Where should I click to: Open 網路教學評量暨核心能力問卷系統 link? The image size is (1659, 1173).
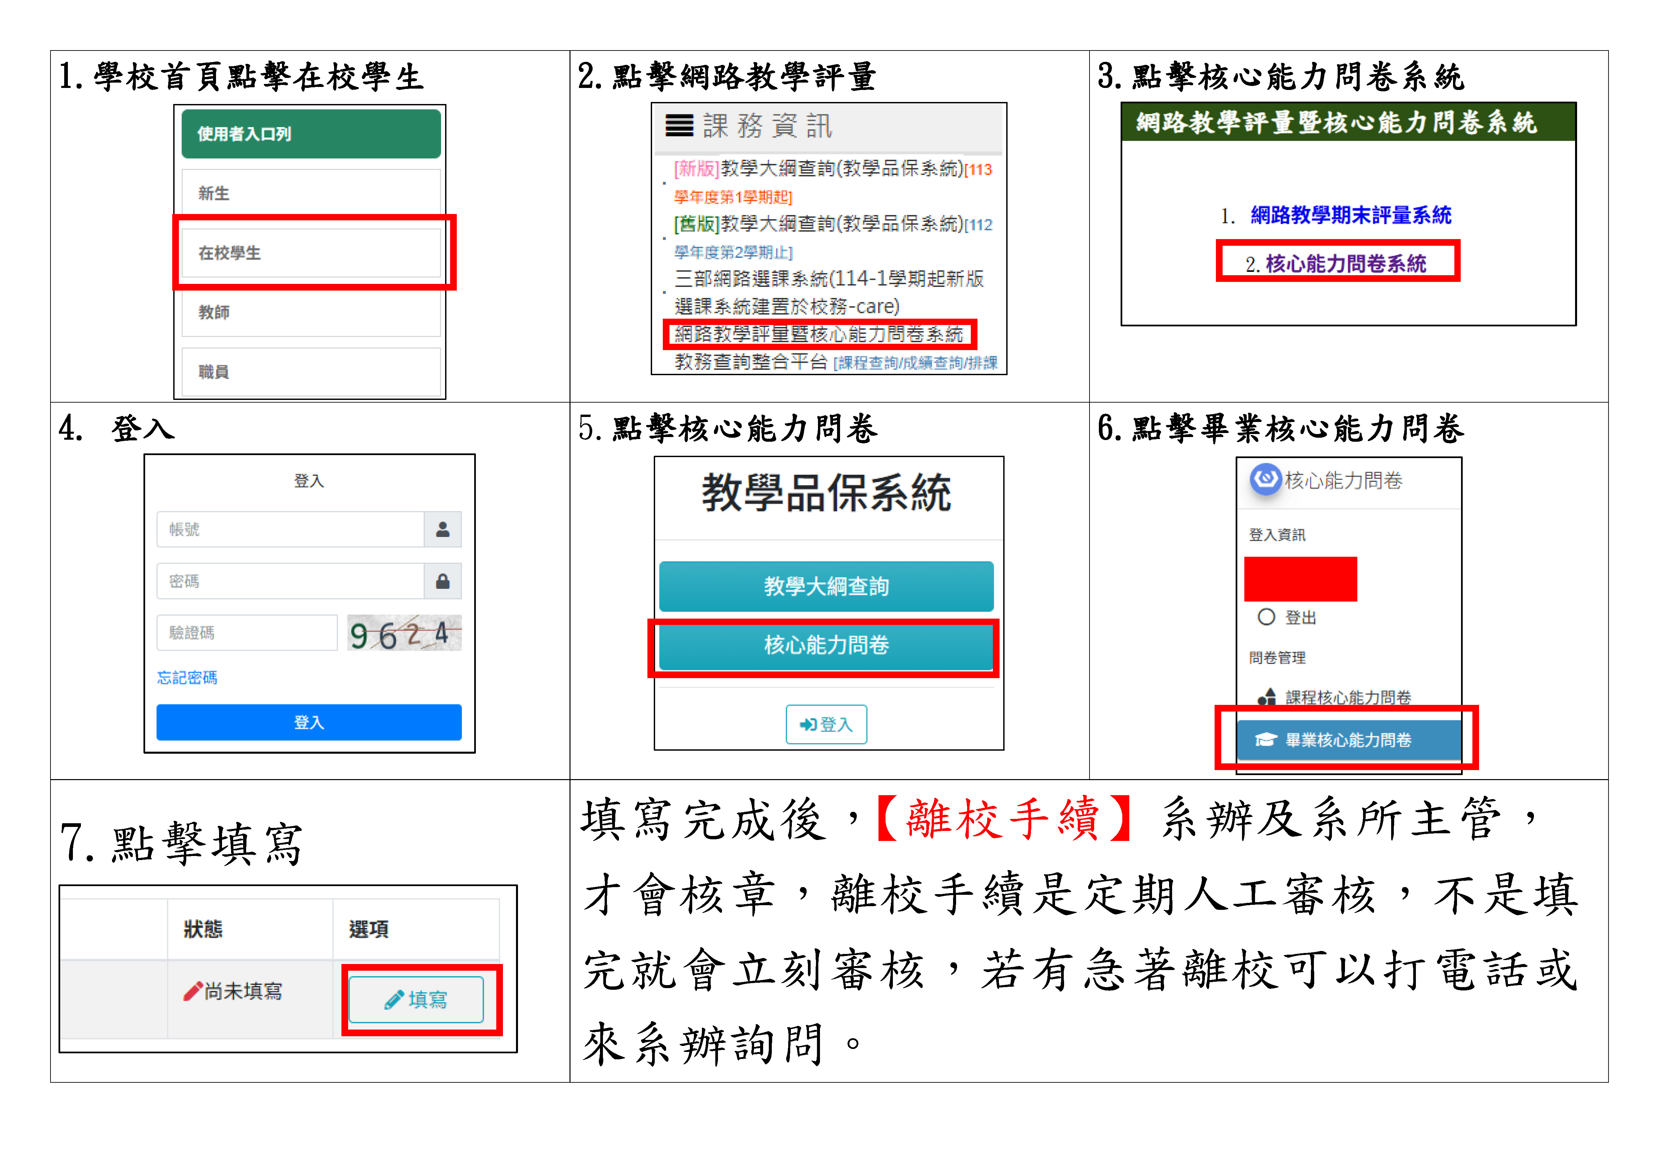click(818, 334)
